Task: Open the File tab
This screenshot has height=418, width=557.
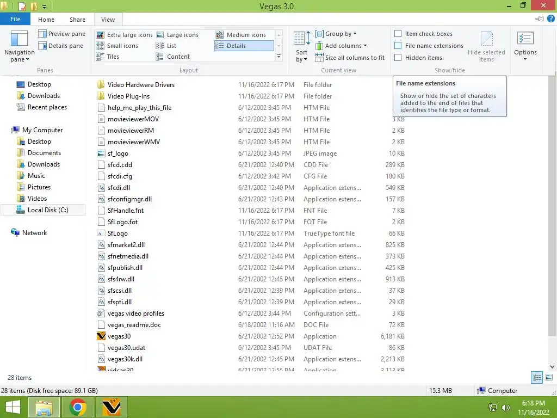Action: 15,19
